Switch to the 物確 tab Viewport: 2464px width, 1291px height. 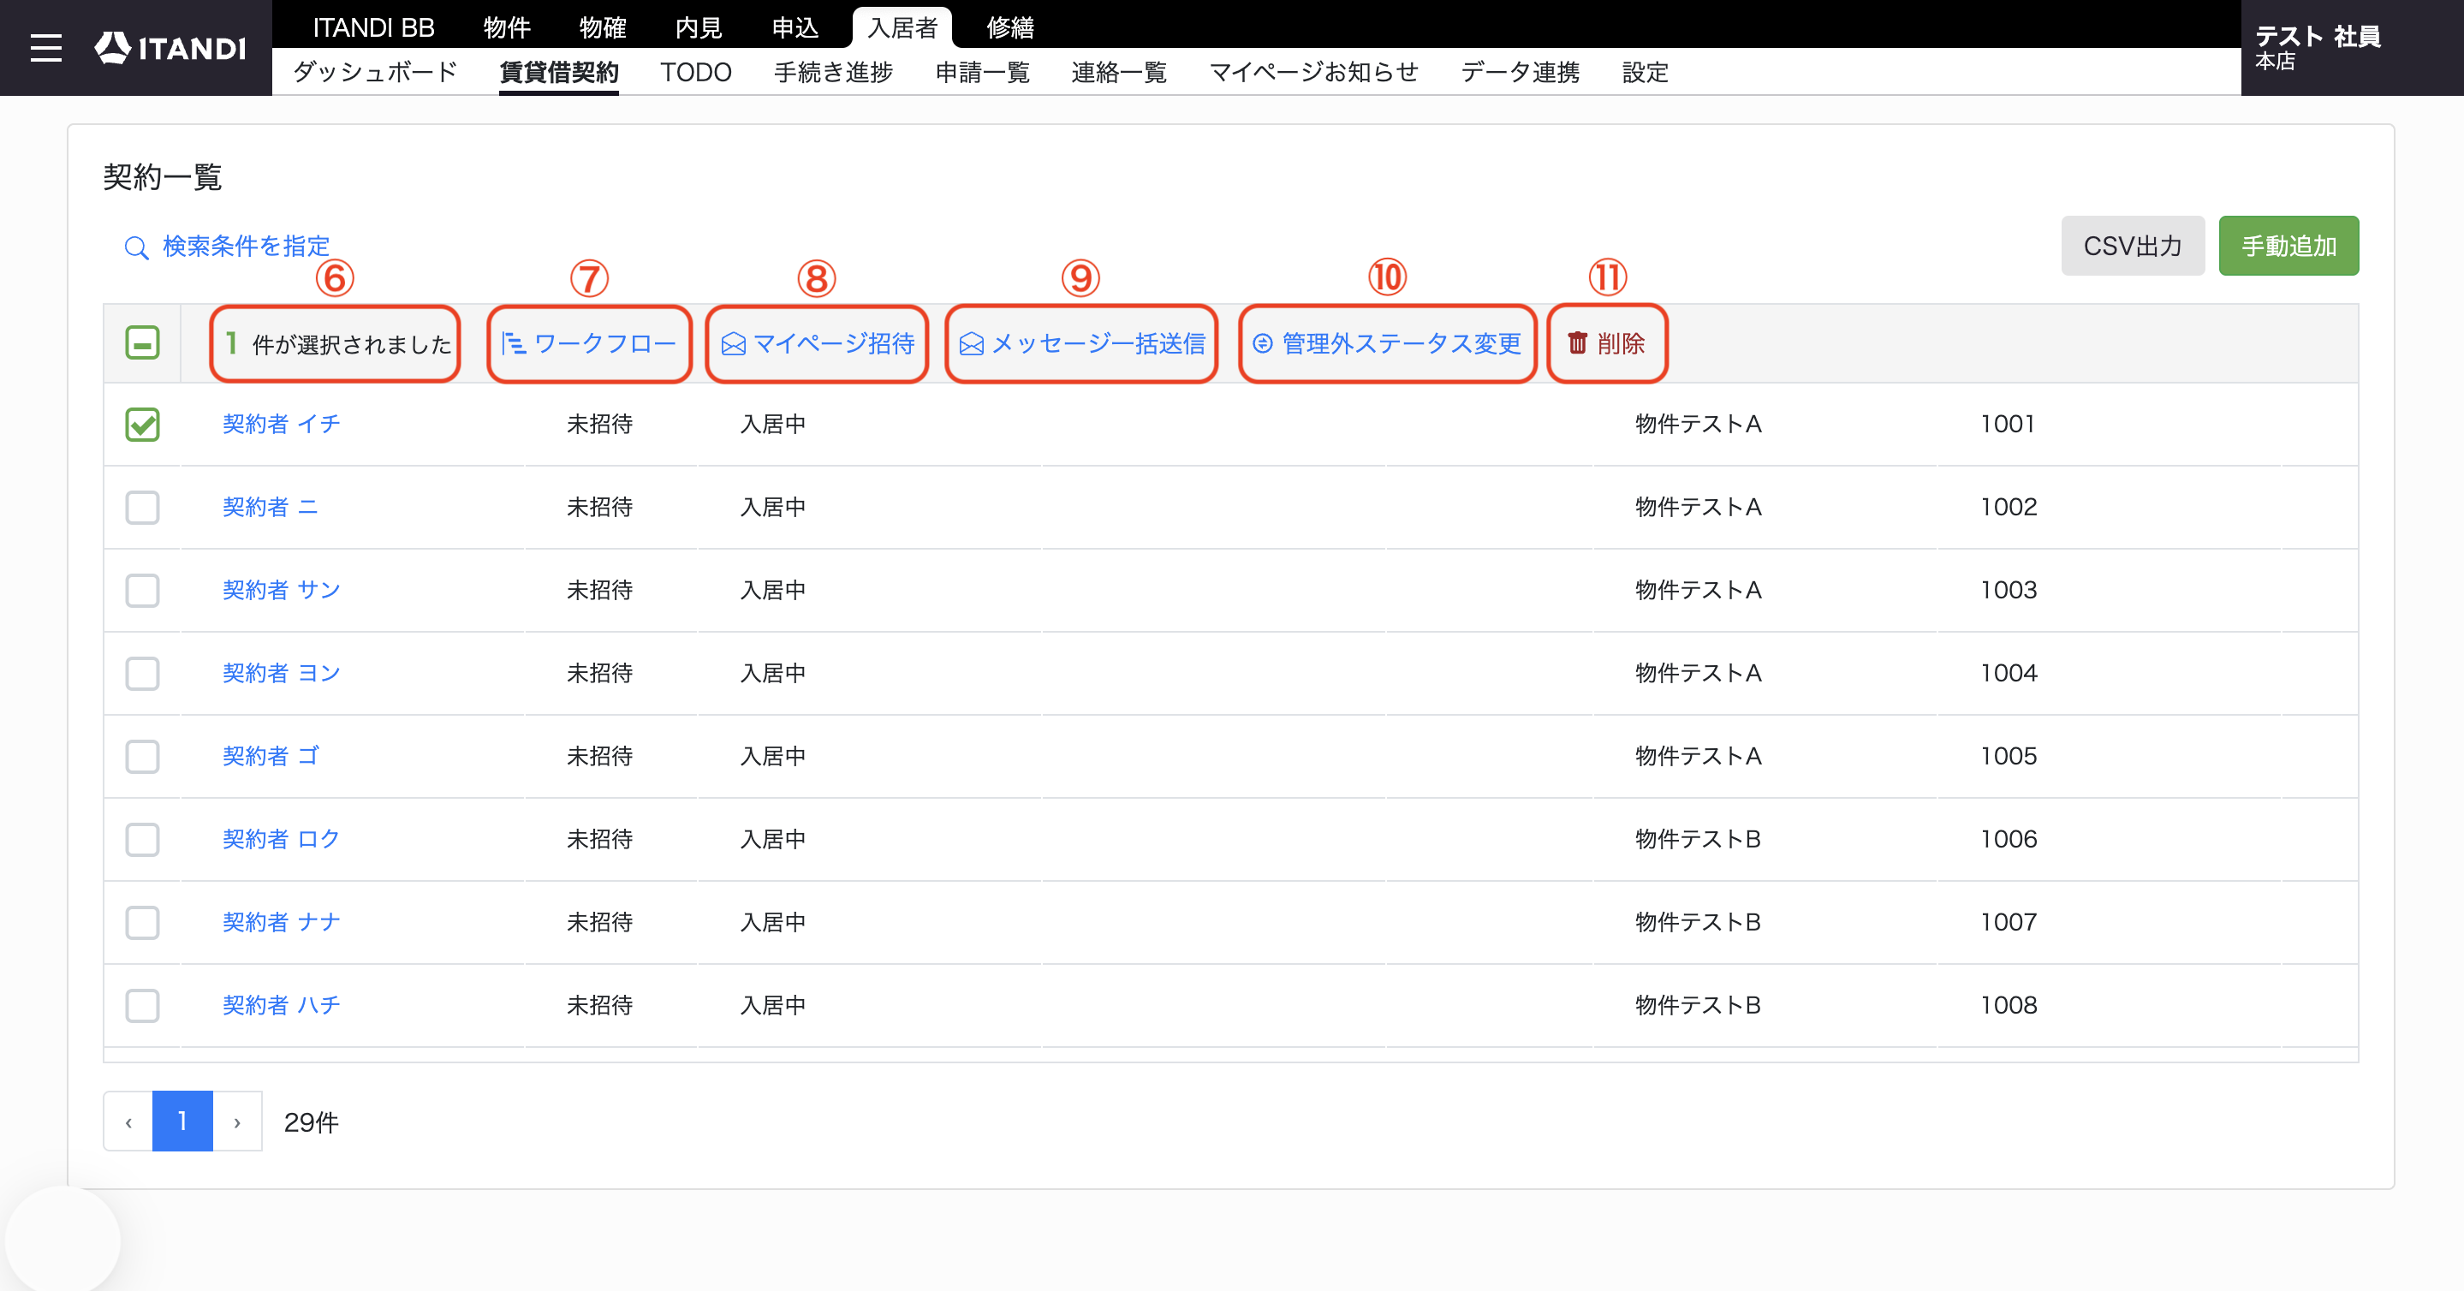coord(603,27)
